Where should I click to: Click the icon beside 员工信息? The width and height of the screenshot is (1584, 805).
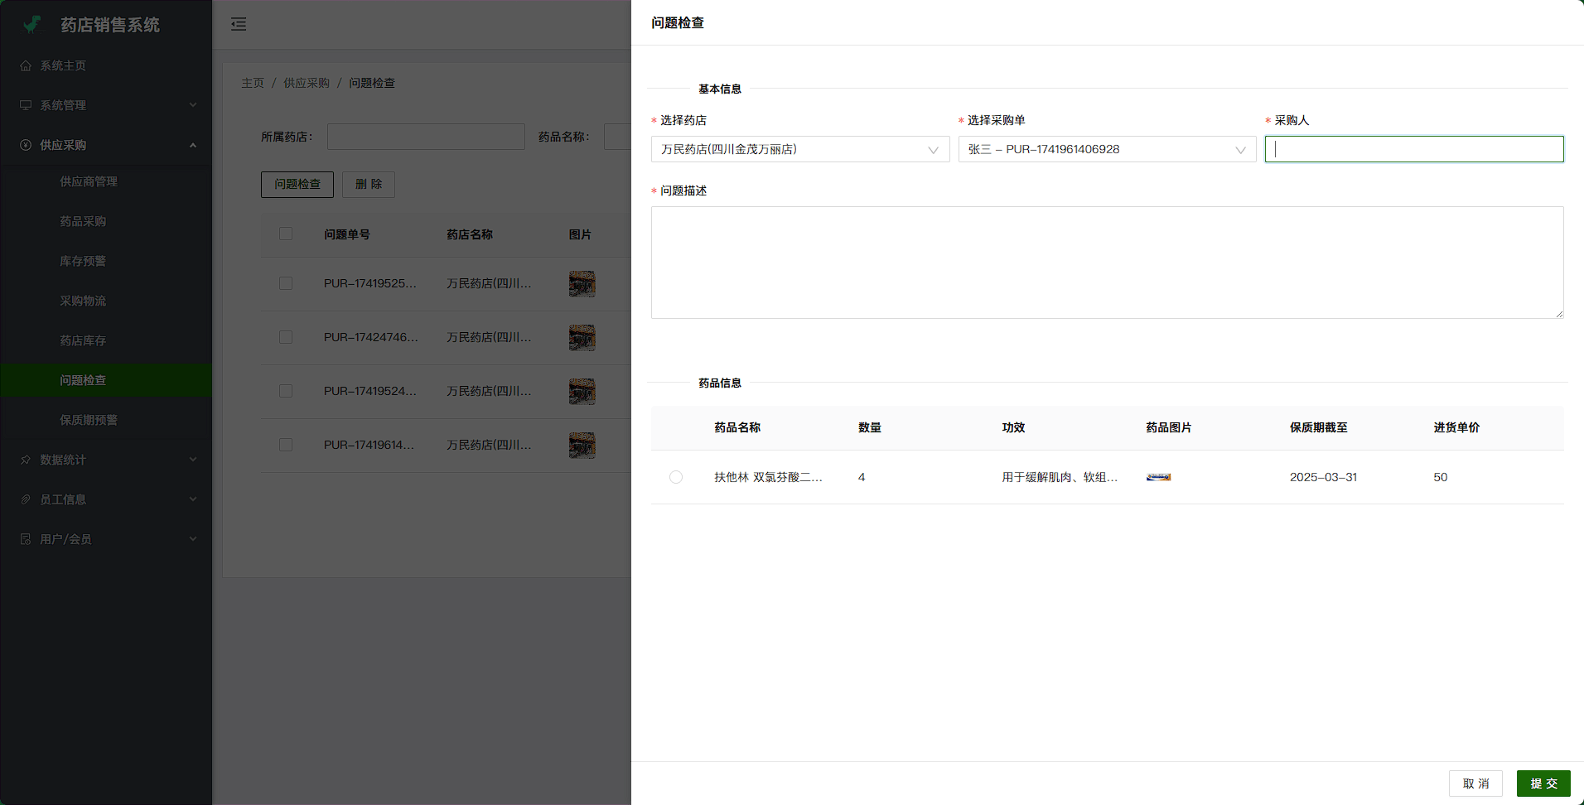[x=26, y=499]
